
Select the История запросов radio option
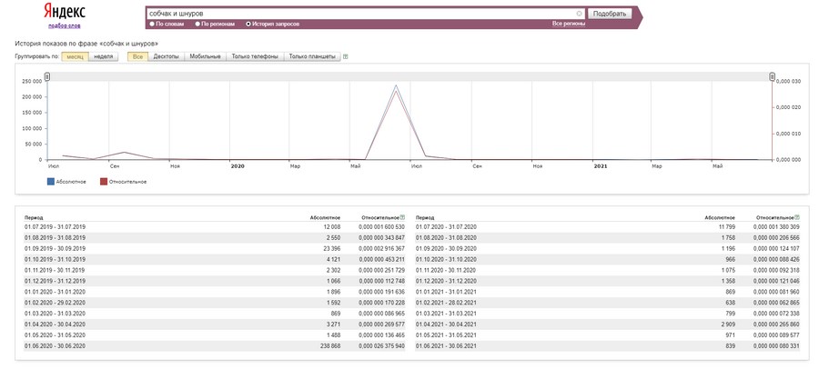[x=273, y=24]
